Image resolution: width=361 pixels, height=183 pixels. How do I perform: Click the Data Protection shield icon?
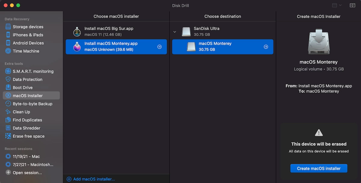[x=8, y=79]
